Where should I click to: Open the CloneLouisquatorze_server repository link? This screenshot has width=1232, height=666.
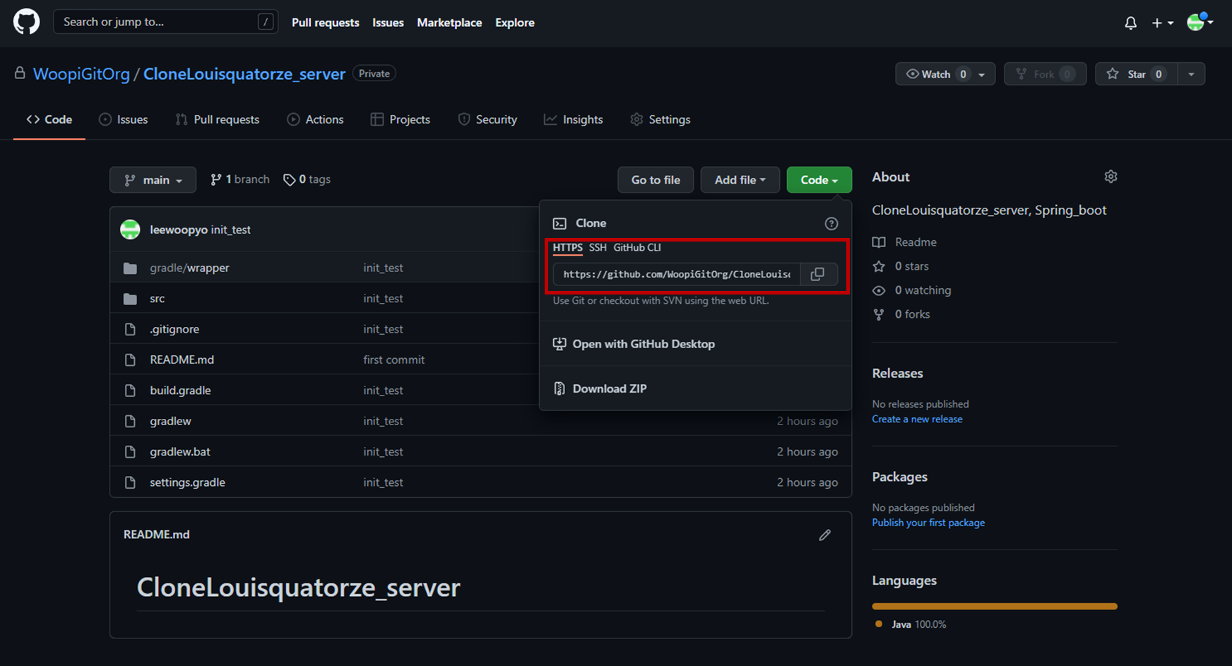(x=244, y=73)
